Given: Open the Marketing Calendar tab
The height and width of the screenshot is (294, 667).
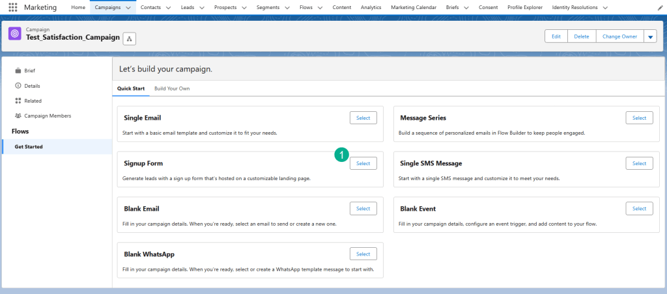Looking at the screenshot, I should 414,7.
